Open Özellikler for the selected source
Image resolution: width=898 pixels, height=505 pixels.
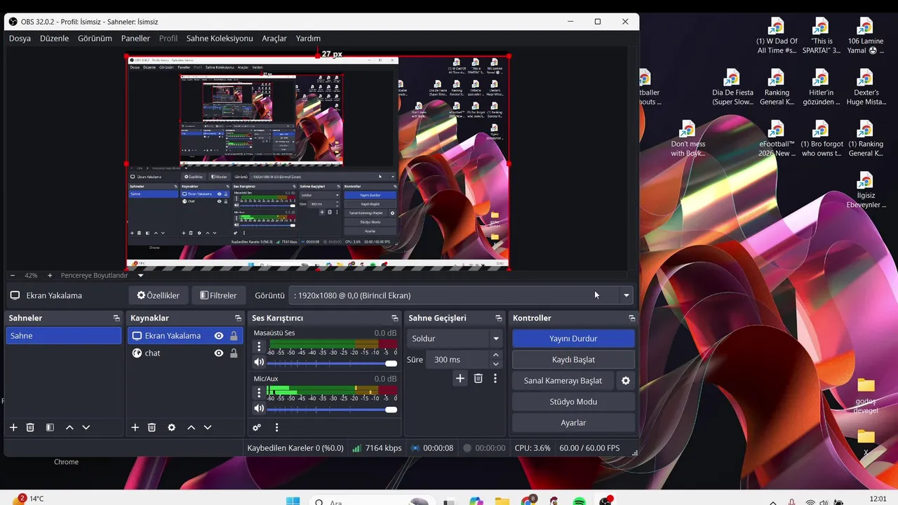[158, 295]
